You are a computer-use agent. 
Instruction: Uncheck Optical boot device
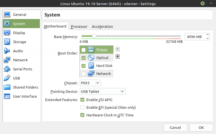(83, 58)
